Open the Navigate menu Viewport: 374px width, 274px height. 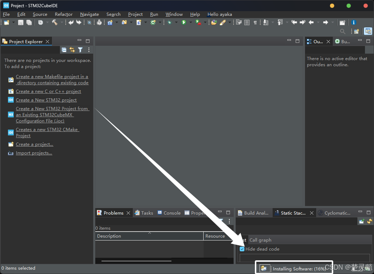90,14
